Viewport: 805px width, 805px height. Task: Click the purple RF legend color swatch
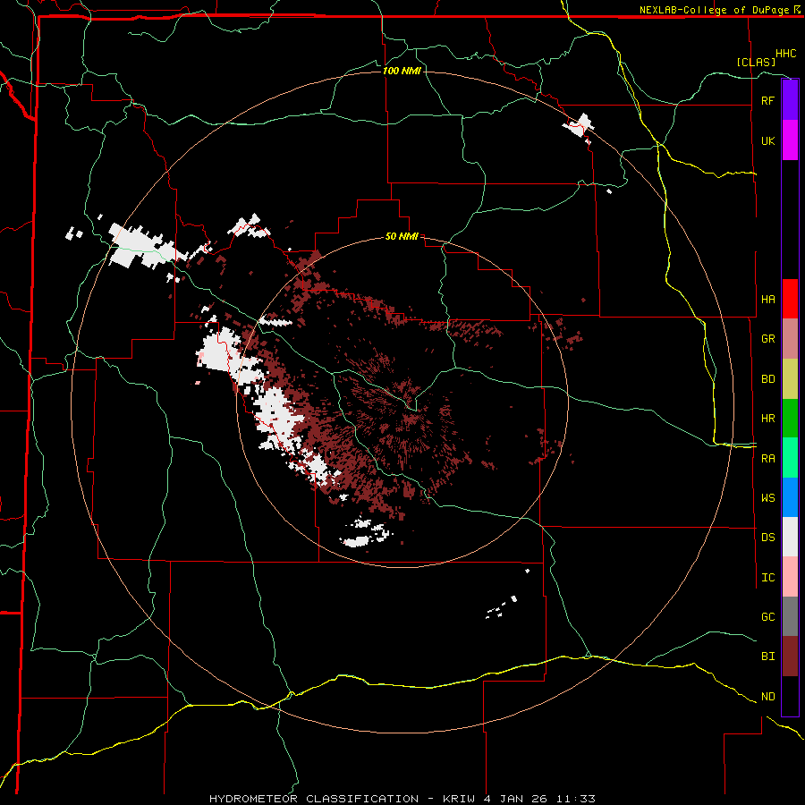tap(790, 100)
